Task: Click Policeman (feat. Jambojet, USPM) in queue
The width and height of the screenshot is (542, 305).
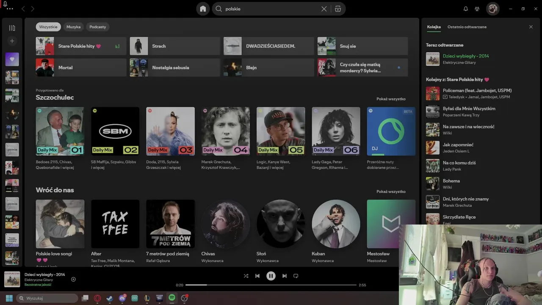Action: coord(477,90)
